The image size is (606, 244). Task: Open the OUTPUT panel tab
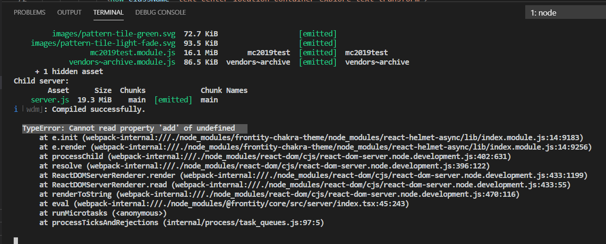pyautogui.click(x=69, y=12)
